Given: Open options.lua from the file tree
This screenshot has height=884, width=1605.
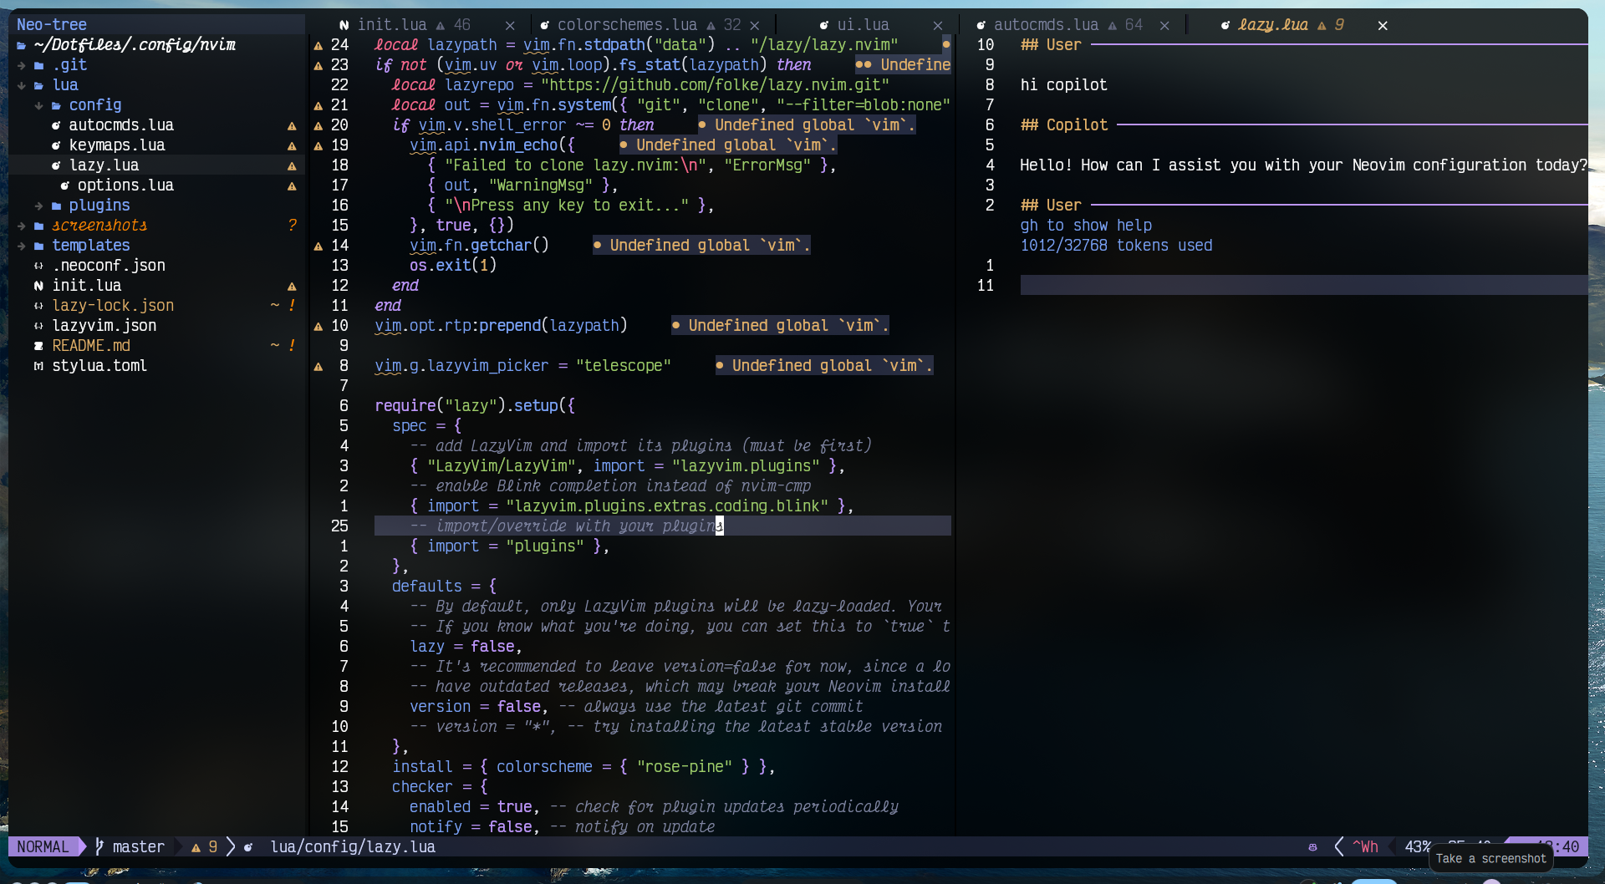Looking at the screenshot, I should tap(125, 185).
